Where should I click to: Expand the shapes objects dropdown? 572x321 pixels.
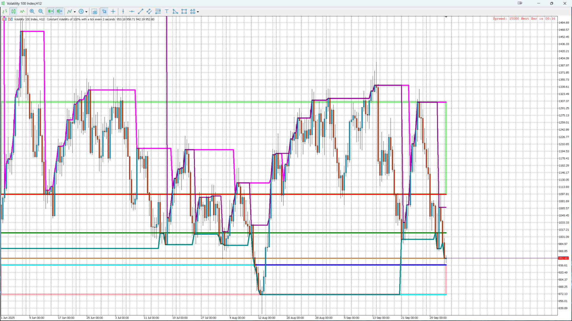(198, 12)
